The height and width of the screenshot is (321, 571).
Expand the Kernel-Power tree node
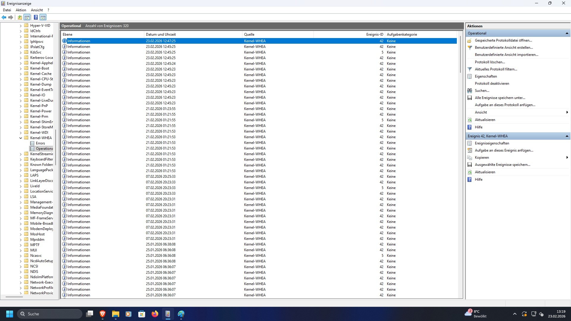pos(21,111)
